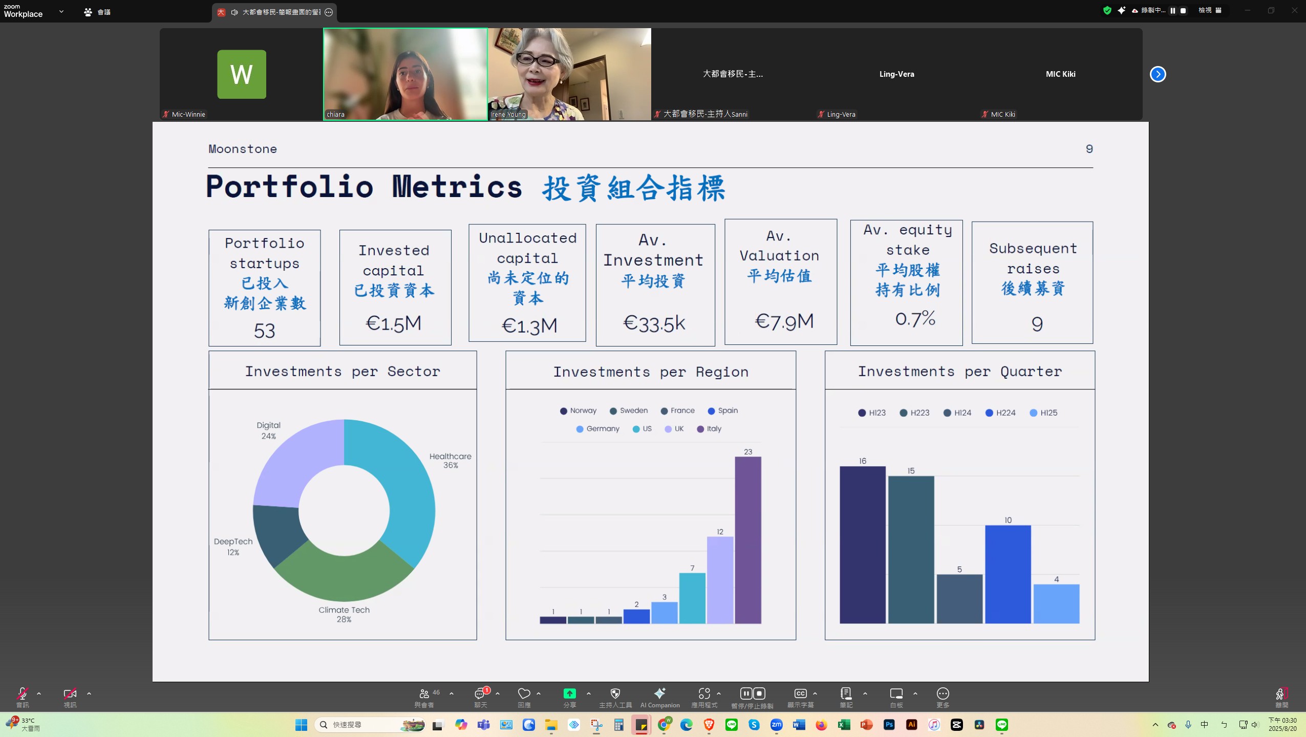Screen dimensions: 1306x737
Task: Show next participants page arrow
Action: coord(1158,74)
